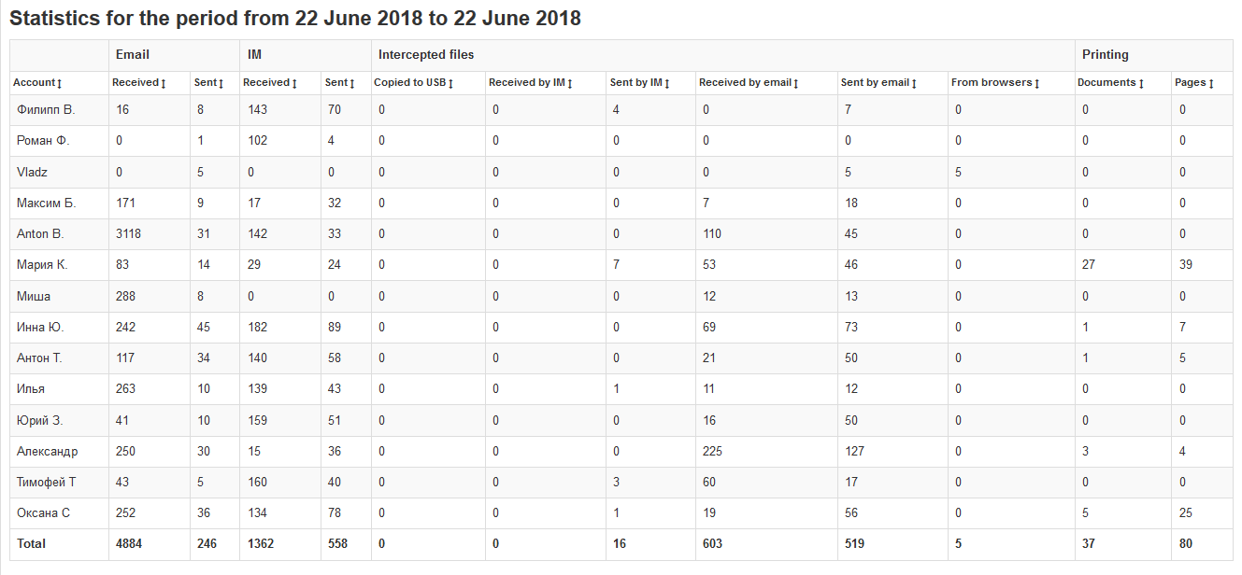The image size is (1242, 575).
Task: Click sort icon beside Received by email
Action: pos(795,84)
